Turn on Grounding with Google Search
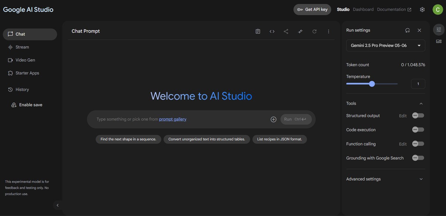This screenshot has width=446, height=216. pyautogui.click(x=418, y=157)
